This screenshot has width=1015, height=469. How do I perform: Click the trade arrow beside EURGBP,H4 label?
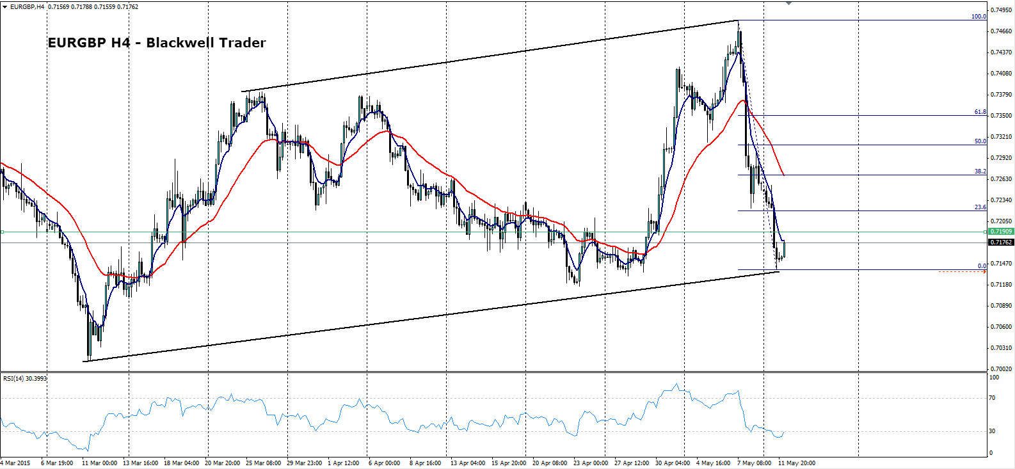[5, 7]
